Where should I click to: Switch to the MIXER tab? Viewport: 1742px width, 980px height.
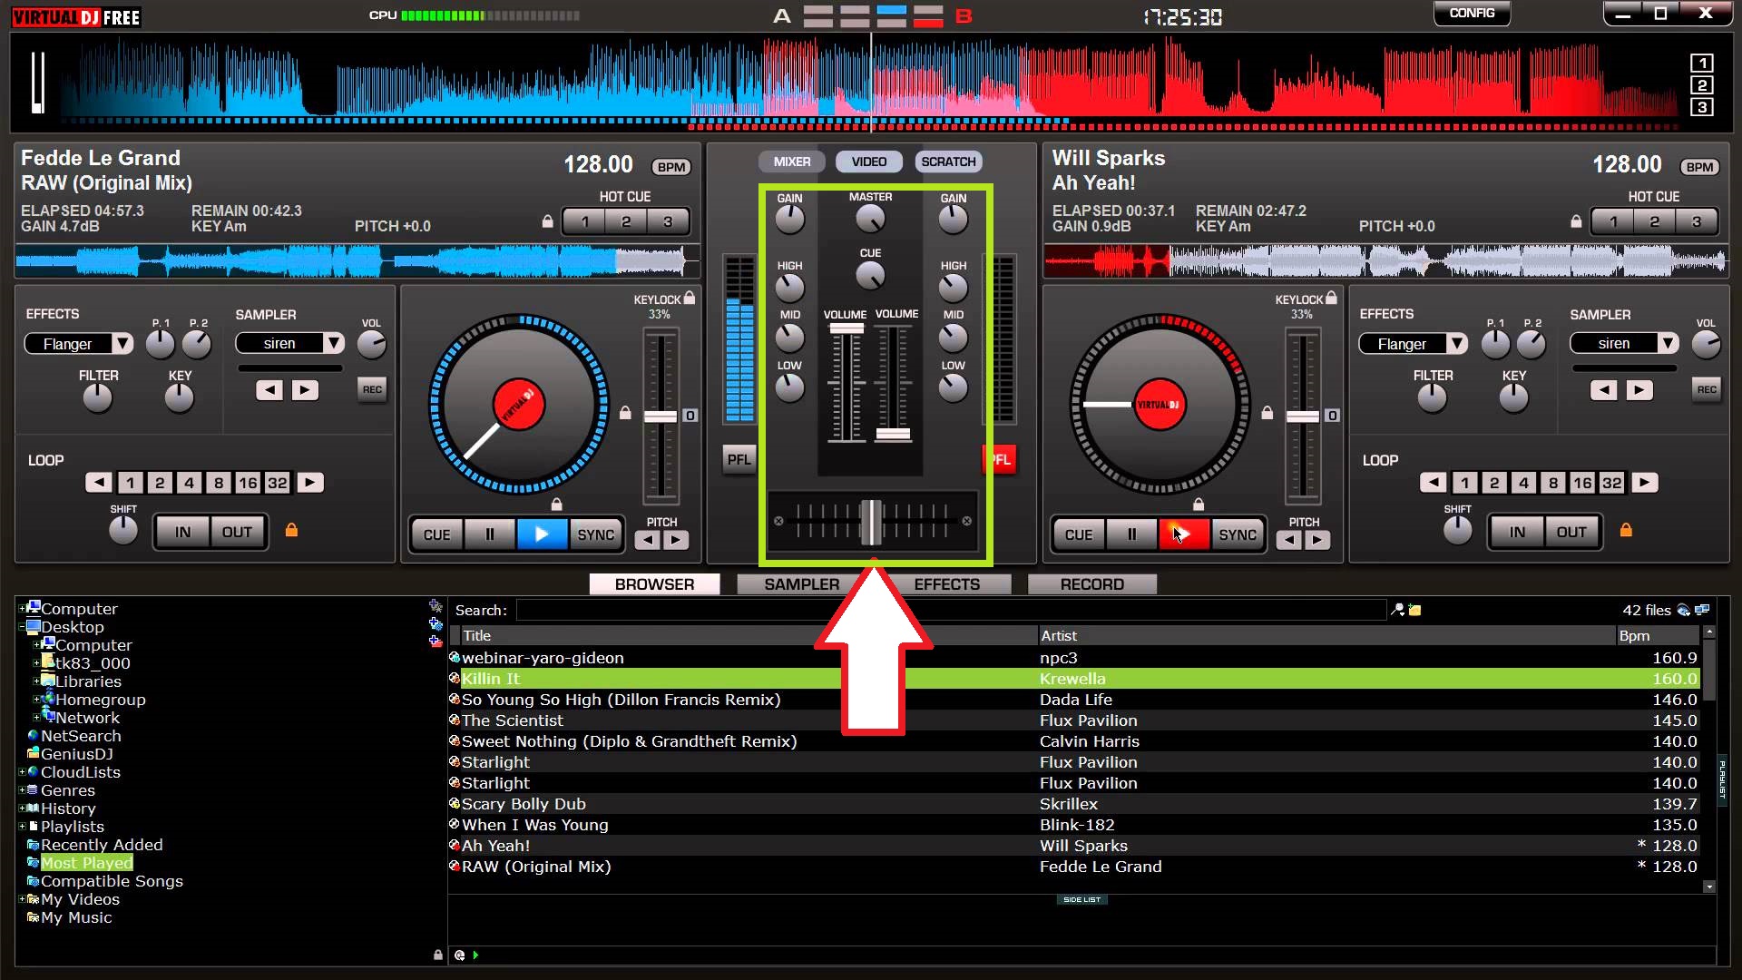pos(791,162)
